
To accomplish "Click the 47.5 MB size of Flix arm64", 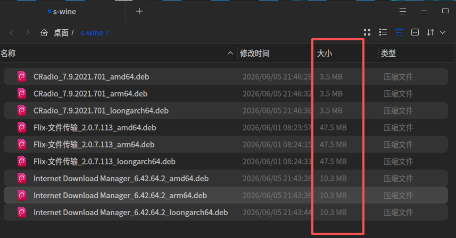I will 333,145.
